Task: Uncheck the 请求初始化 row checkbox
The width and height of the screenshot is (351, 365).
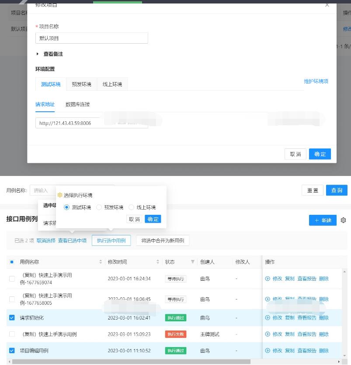Action: [12, 318]
